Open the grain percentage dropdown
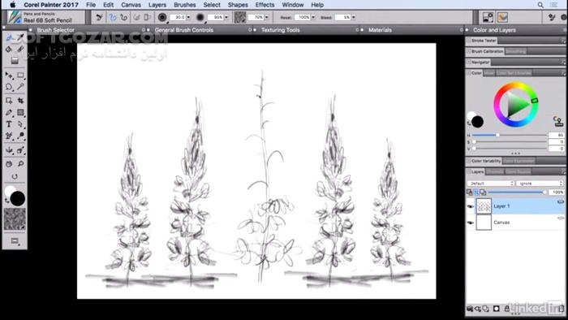Image resolution: width=568 pixels, height=320 pixels. [267, 17]
